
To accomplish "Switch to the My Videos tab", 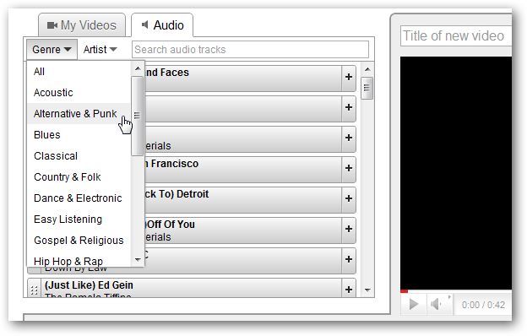I will (x=82, y=25).
